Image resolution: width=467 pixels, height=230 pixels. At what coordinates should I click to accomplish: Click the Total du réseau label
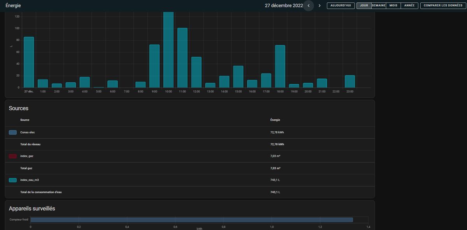(x=30, y=144)
